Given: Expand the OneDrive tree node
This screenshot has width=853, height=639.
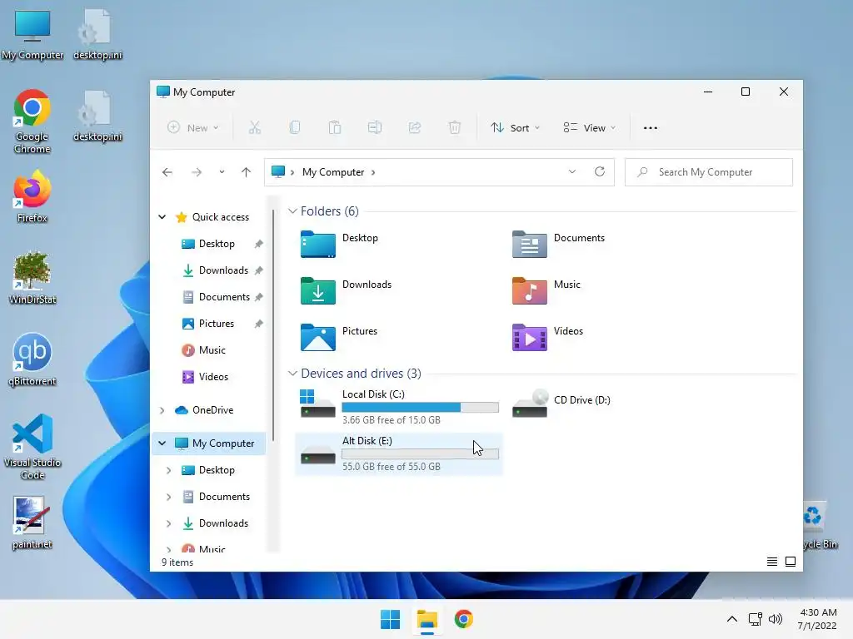Looking at the screenshot, I should (162, 410).
